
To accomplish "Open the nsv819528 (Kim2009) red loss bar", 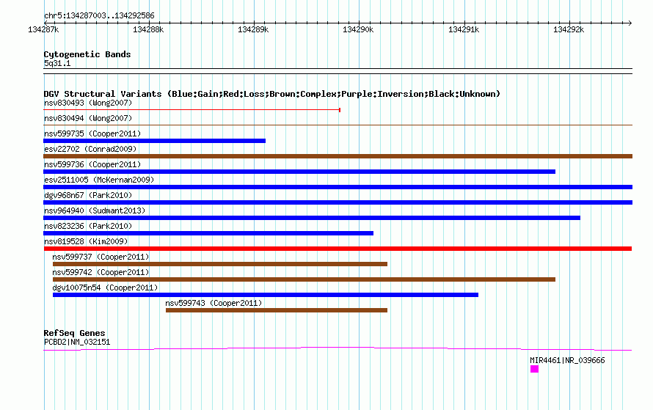I will coord(338,249).
